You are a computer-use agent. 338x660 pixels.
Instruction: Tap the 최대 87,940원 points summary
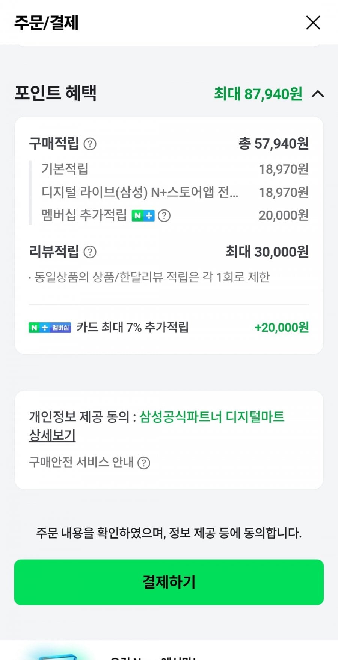[x=258, y=94]
